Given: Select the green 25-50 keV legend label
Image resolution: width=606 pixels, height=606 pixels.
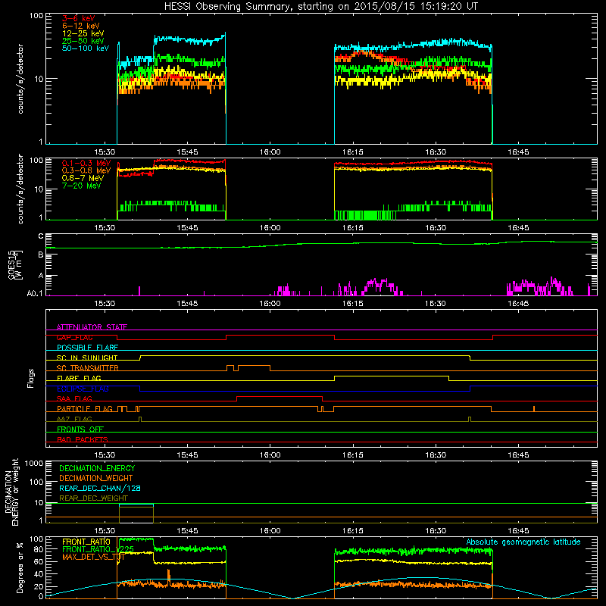Looking at the screenshot, I should 83,41.
